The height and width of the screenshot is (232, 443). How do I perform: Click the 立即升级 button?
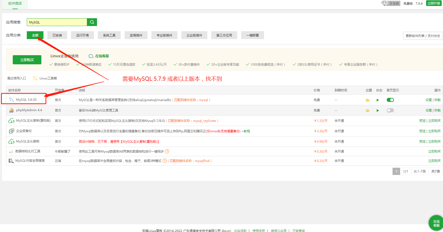[434, 3]
